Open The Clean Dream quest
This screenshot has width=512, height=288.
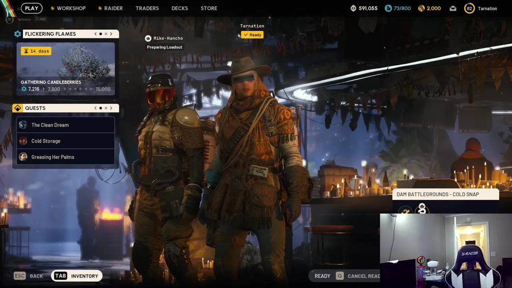tap(66, 125)
